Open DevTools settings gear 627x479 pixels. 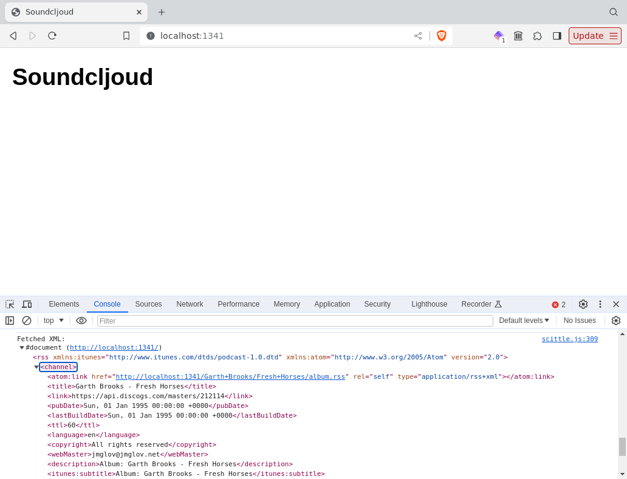[x=583, y=304]
